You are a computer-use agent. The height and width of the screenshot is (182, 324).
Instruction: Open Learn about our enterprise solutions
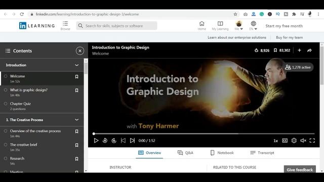click(x=237, y=37)
